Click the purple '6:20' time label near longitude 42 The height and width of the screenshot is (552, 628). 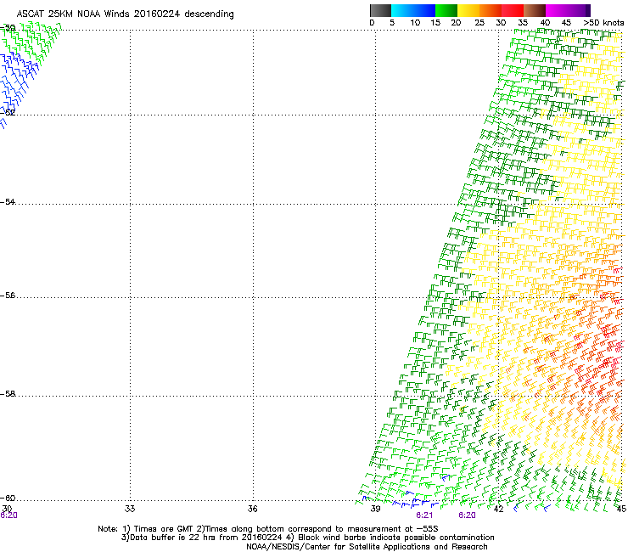click(468, 515)
